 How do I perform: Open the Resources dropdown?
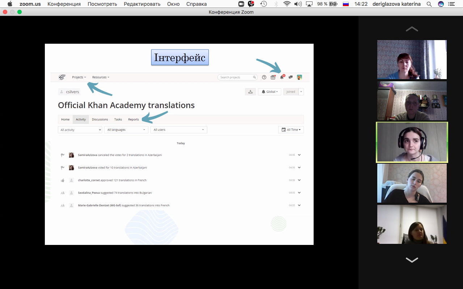(x=101, y=77)
